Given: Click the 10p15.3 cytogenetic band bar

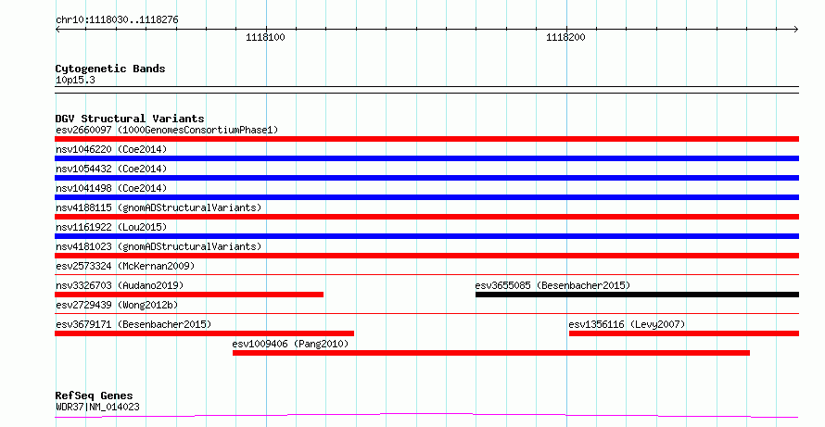Looking at the screenshot, I should [x=426, y=90].
